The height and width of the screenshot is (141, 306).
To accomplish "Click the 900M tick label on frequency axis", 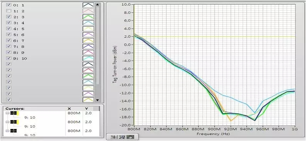I will pyautogui.click(x=215, y=129).
